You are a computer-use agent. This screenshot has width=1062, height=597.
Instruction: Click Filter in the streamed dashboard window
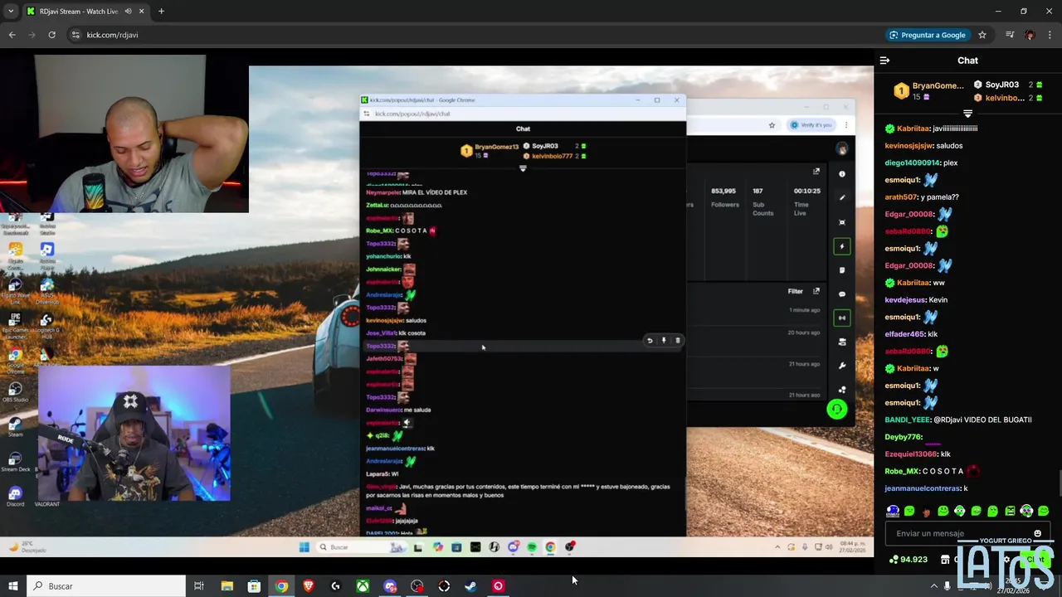click(x=795, y=291)
